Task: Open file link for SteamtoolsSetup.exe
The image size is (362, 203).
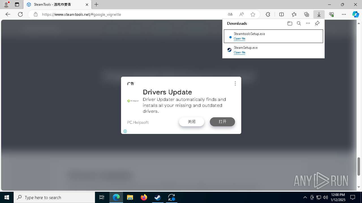Action: click(240, 39)
